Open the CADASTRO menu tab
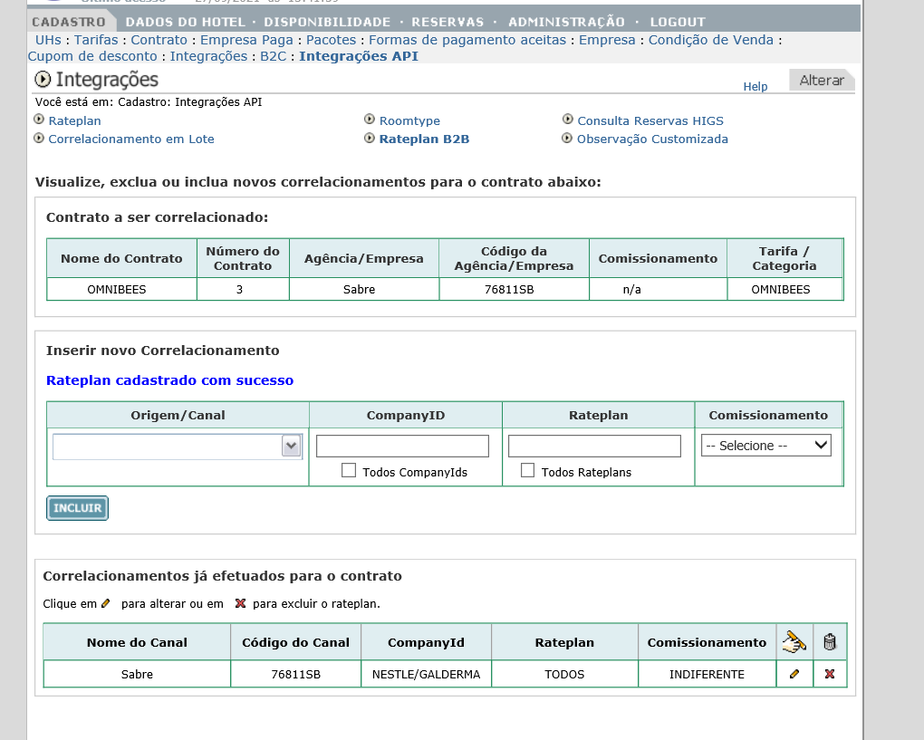This screenshot has height=740, width=924. 69,23
